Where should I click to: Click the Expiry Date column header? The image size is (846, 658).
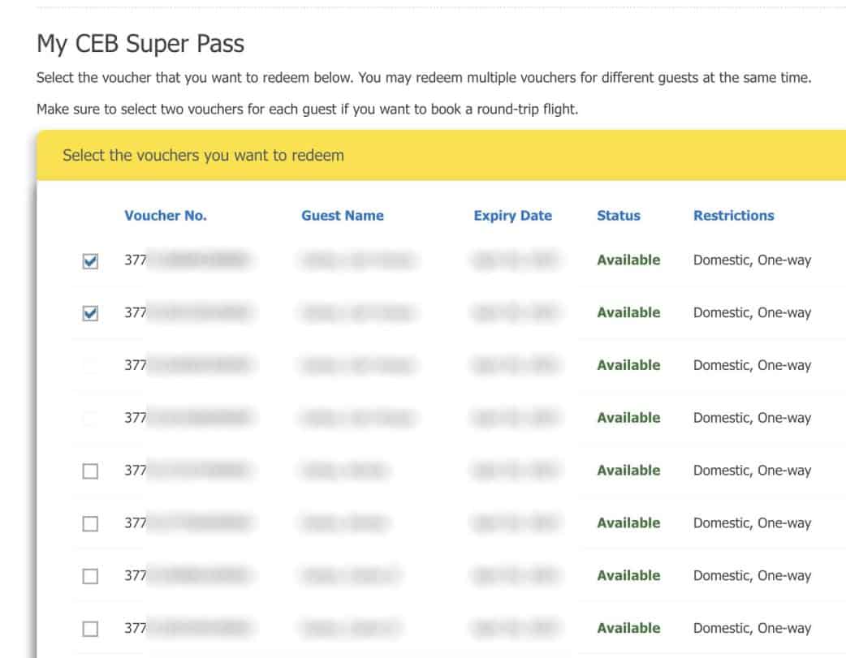coord(512,216)
